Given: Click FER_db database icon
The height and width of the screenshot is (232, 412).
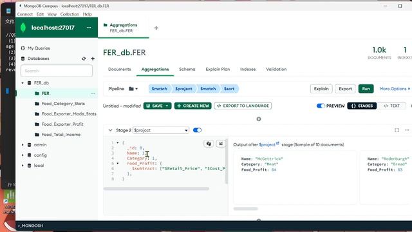Looking at the screenshot, I should [x=30, y=83].
